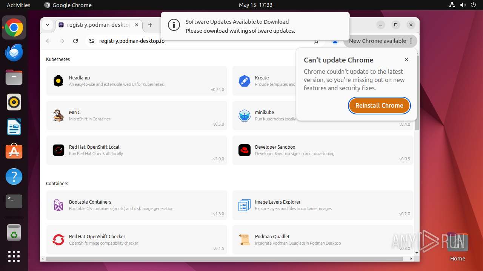Open Ubuntu Software from the dock
This screenshot has height=271, width=483.
pos(14,152)
